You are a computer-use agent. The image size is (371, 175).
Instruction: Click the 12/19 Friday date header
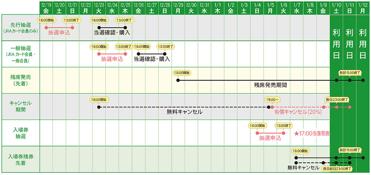pos(46,7)
